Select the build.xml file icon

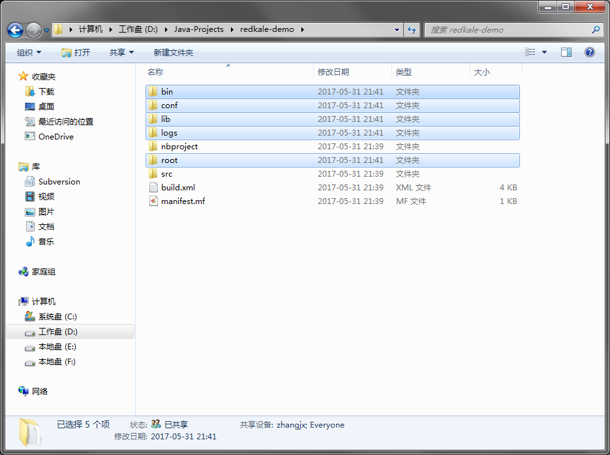pos(153,188)
